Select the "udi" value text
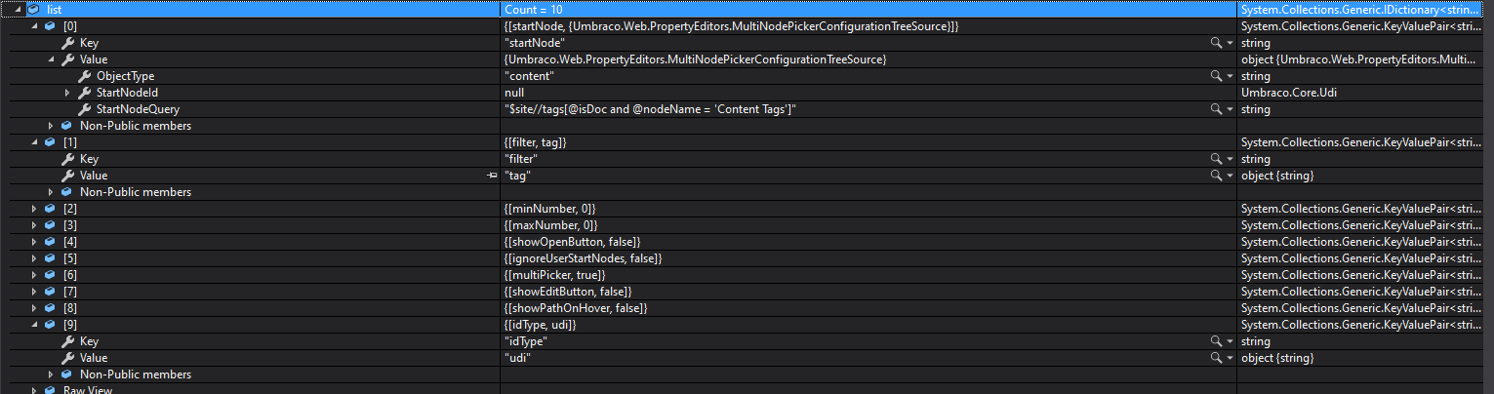The width and height of the screenshot is (1494, 394). (x=517, y=358)
